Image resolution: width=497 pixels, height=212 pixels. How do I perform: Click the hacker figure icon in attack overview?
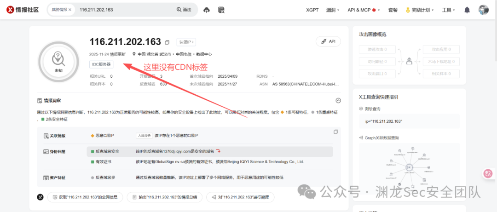coord(409,61)
